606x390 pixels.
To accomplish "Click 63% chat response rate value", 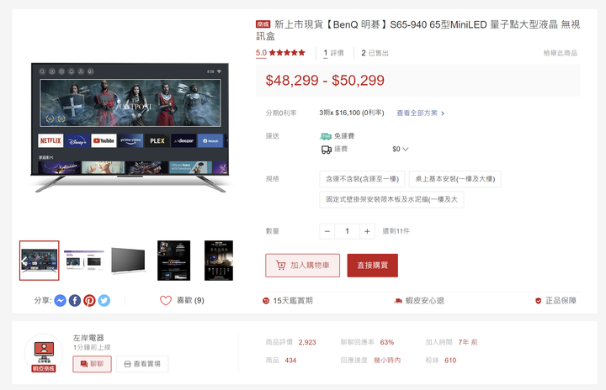I will tap(387, 342).
